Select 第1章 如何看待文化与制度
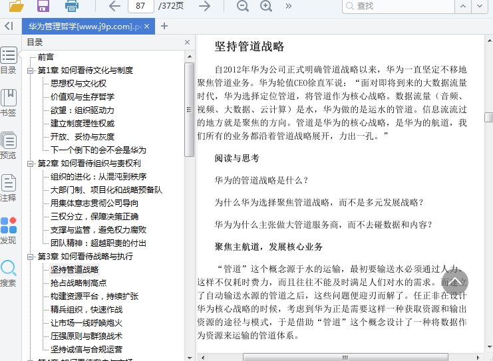The width and height of the screenshot is (493, 361). pyautogui.click(x=85, y=70)
